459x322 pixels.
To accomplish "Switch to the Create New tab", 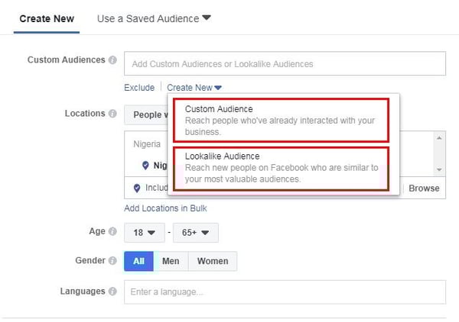I will [47, 18].
